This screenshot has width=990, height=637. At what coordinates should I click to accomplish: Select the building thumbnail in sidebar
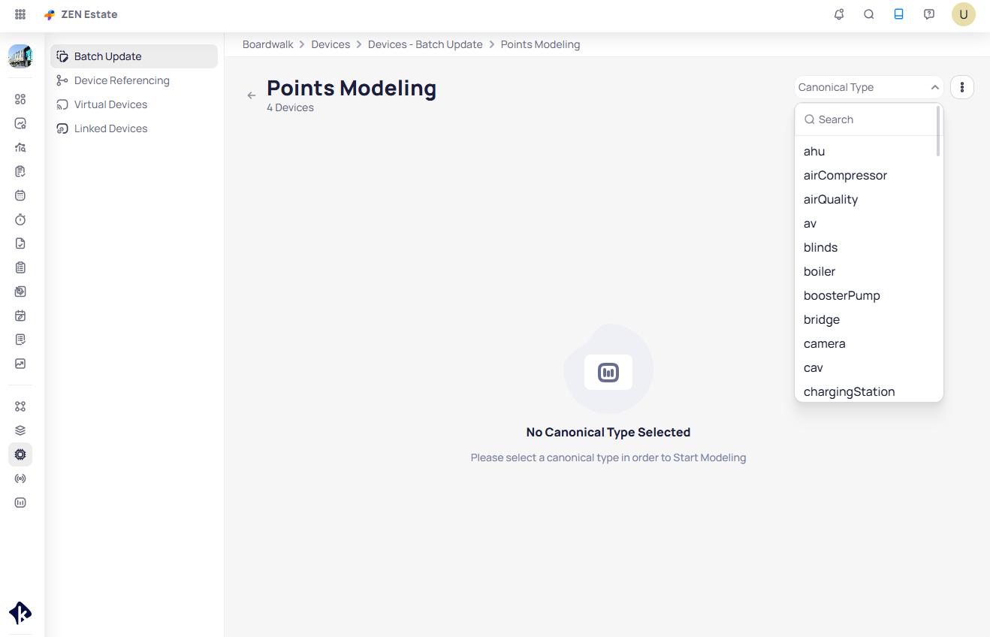click(20, 56)
